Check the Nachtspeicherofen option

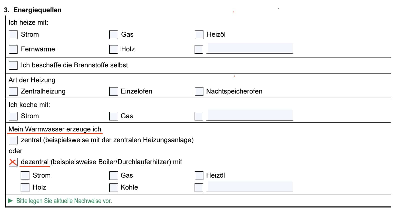(x=199, y=91)
